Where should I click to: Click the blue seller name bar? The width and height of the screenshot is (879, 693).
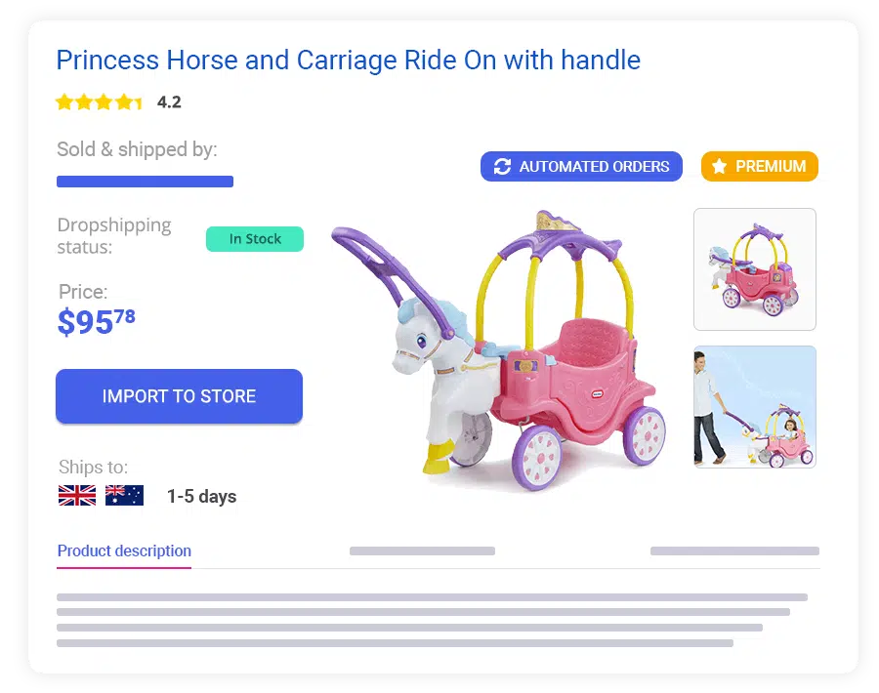145,182
